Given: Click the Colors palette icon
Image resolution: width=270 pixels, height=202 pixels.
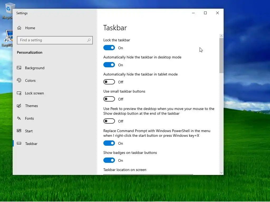Looking at the screenshot, I should click(x=19, y=80).
